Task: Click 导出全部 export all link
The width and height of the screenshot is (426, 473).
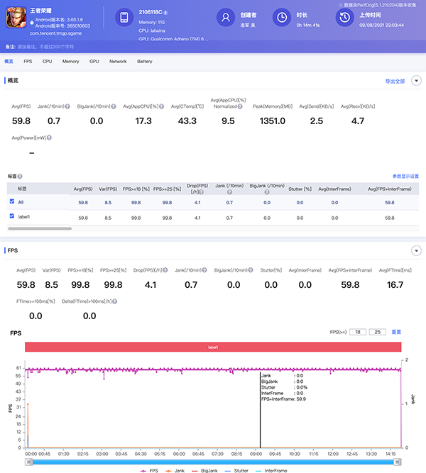Action: click(395, 82)
